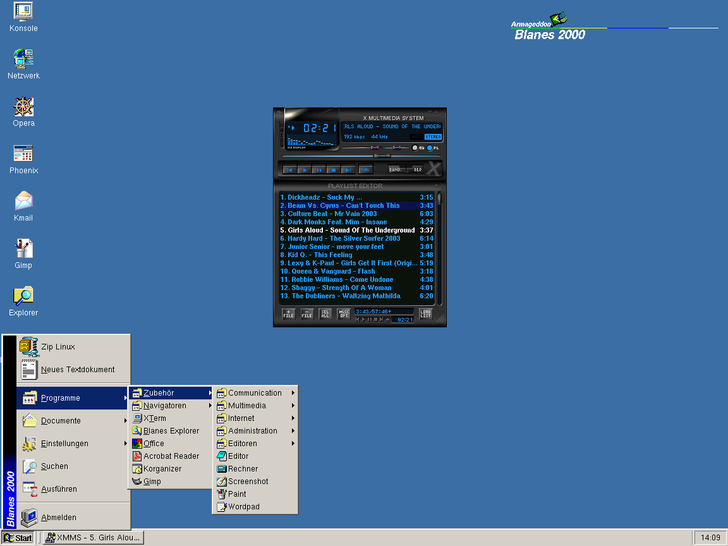Select track 13 The Dubliners - Waltzing Mathilda
The width and height of the screenshot is (728, 546).
(x=356, y=296)
